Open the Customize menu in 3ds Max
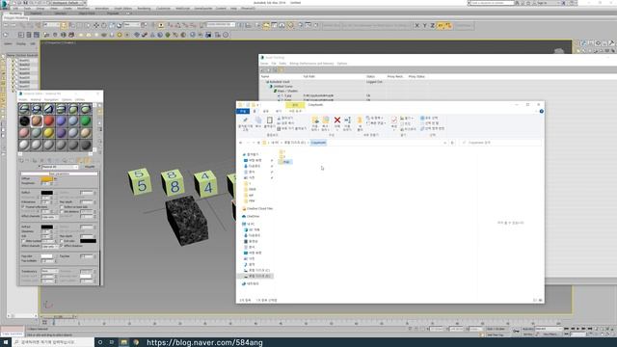The height and width of the screenshot is (347, 617). (x=163, y=9)
